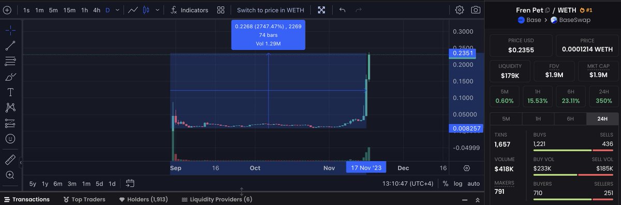621x205 pixels.
Task: Toggle fullscreen chart mode
Action: (x=321, y=10)
